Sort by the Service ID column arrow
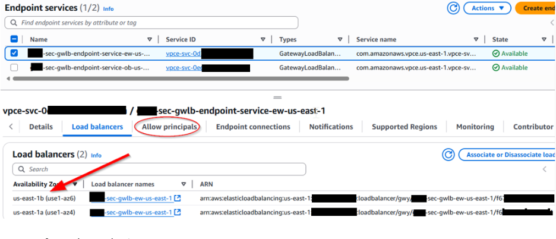The width and height of the screenshot is (556, 239). 263,39
